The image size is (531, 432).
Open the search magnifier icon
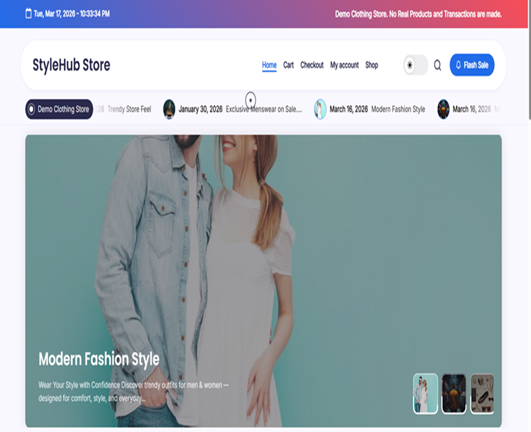click(x=437, y=65)
